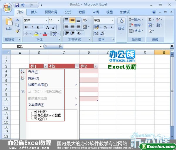
Task: Center text horizontally
Action: 72,27
